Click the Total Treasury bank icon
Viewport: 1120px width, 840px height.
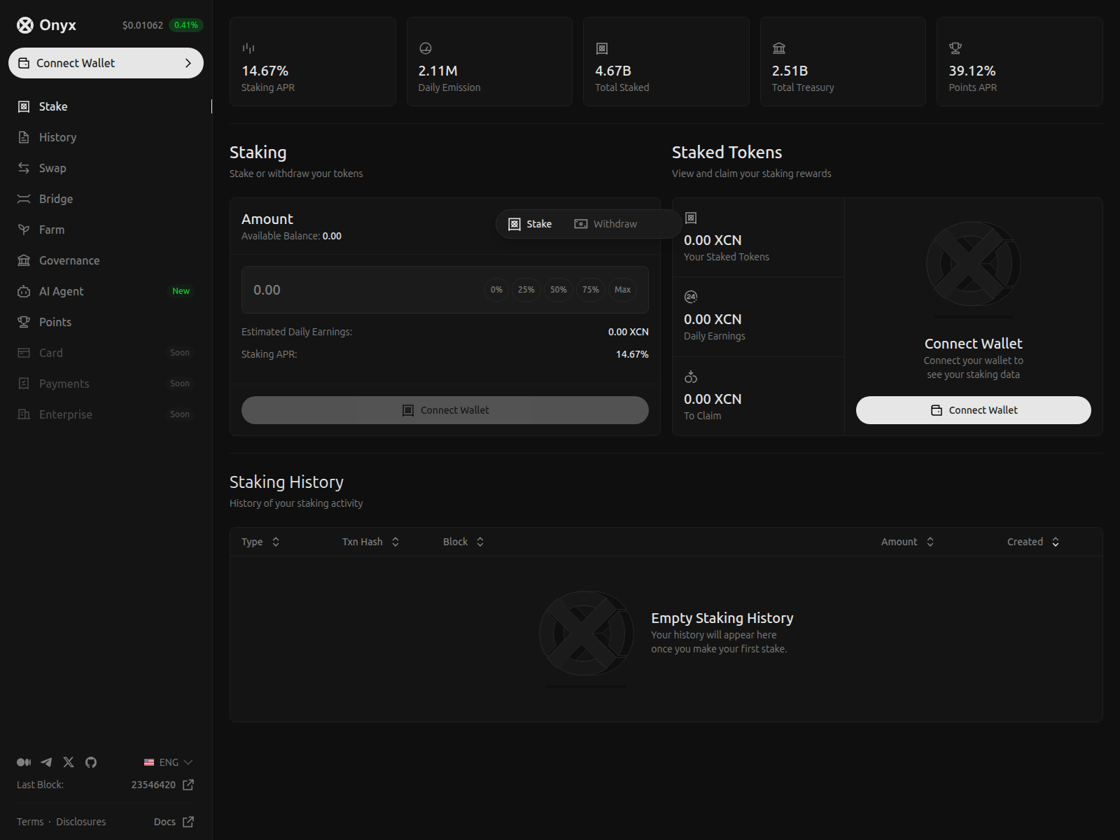pyautogui.click(x=778, y=48)
